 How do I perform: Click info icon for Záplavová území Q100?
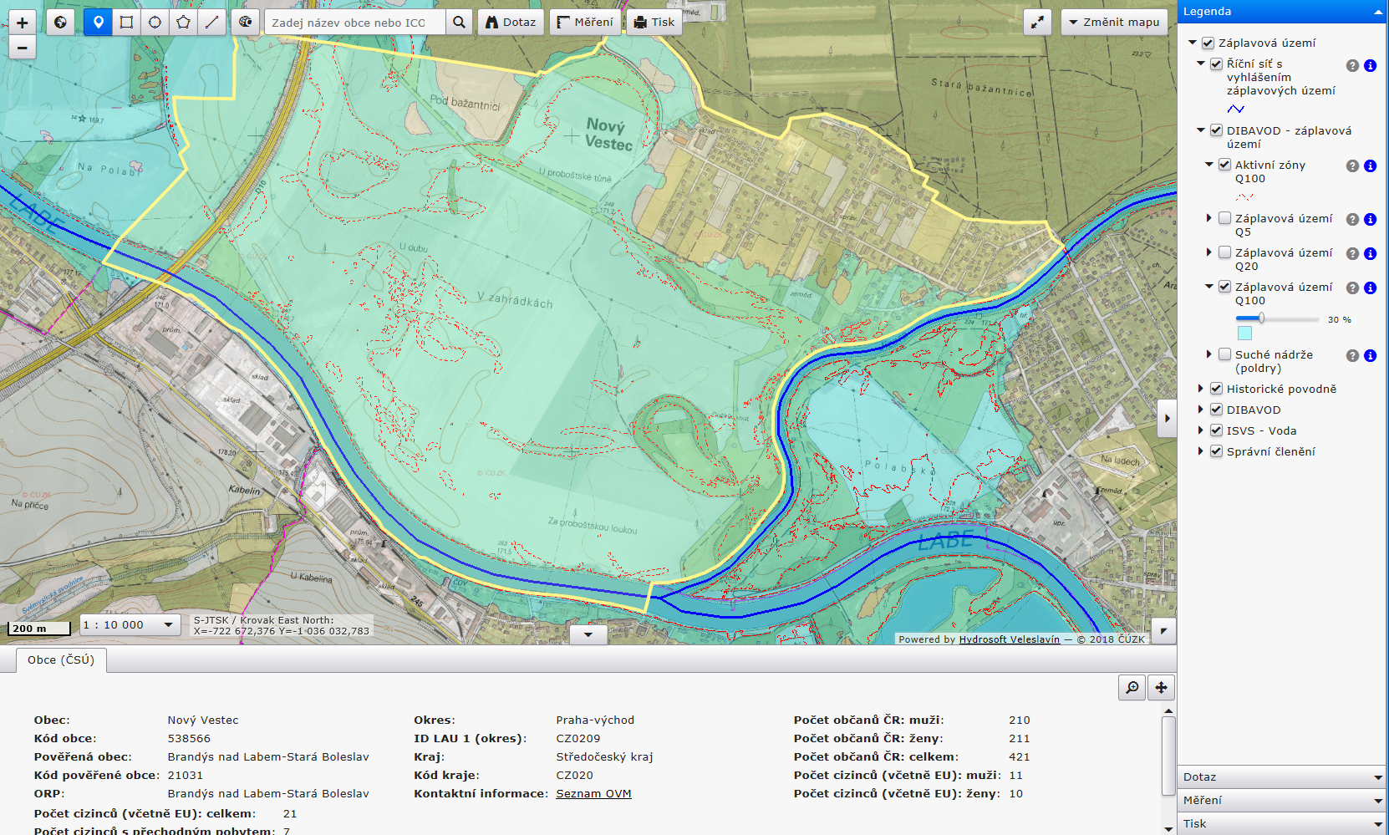pos(1370,288)
